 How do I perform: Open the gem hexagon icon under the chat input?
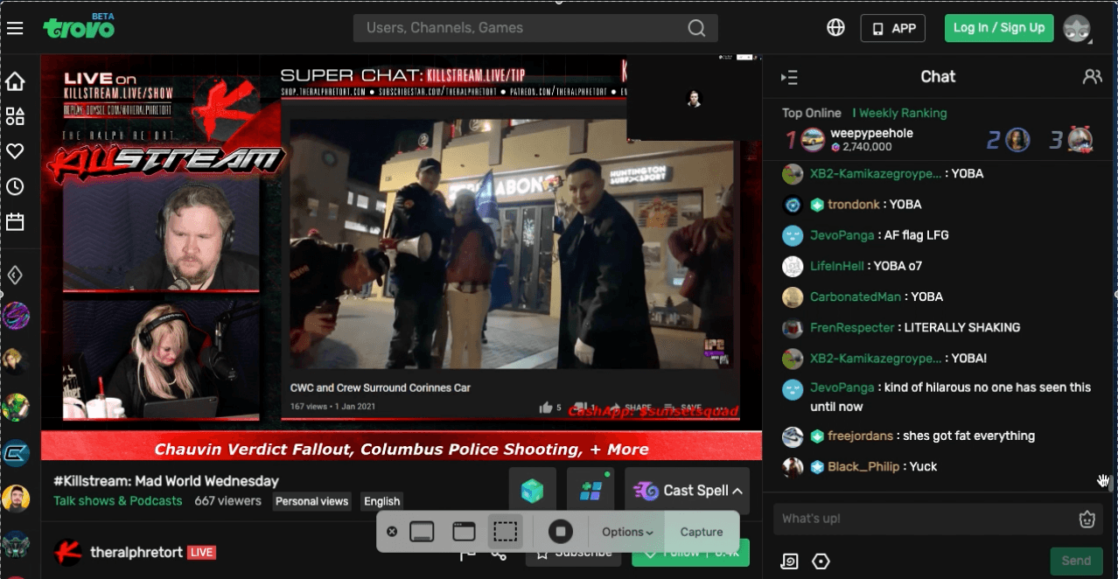820,561
